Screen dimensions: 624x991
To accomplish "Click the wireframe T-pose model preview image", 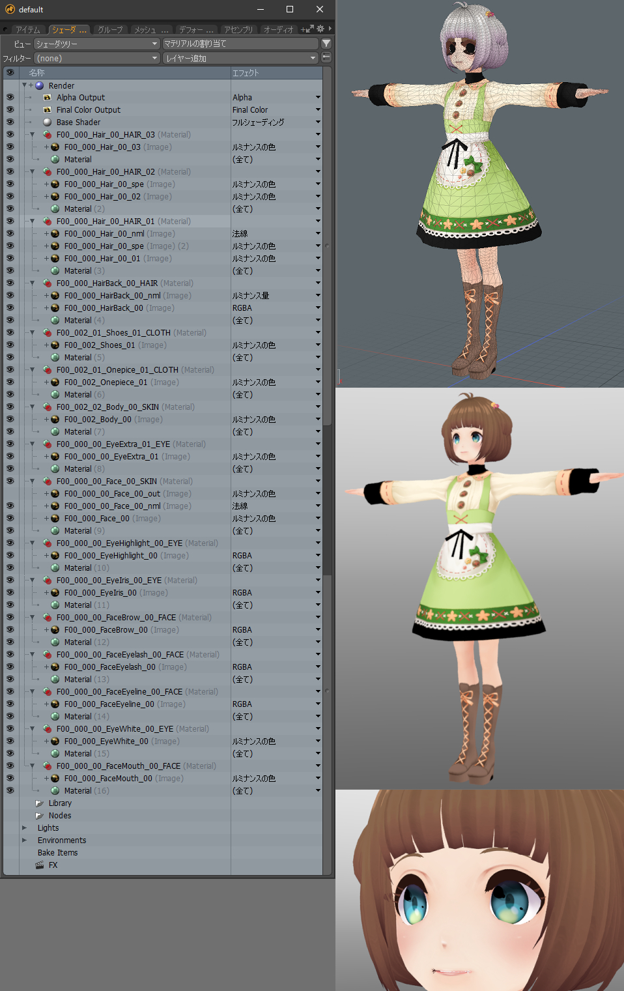I will [480, 194].
